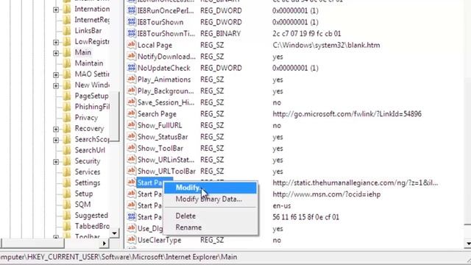Click the values pane scroll down arrow
The height and width of the screenshot is (265, 471).
tap(467, 244)
